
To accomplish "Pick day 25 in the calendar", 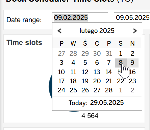I will coord(73,90).
